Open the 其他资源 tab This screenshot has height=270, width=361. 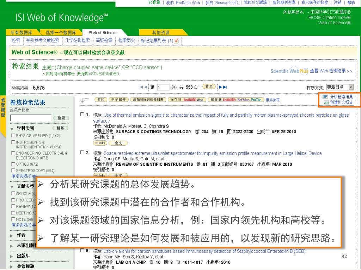tap(161, 33)
